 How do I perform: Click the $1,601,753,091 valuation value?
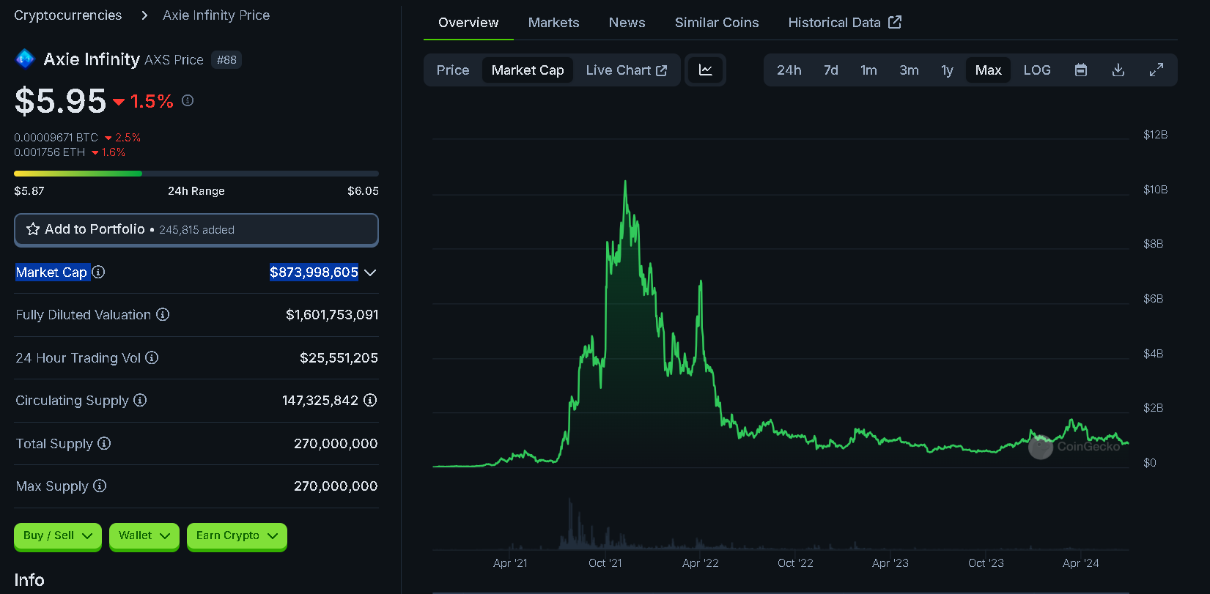(332, 315)
